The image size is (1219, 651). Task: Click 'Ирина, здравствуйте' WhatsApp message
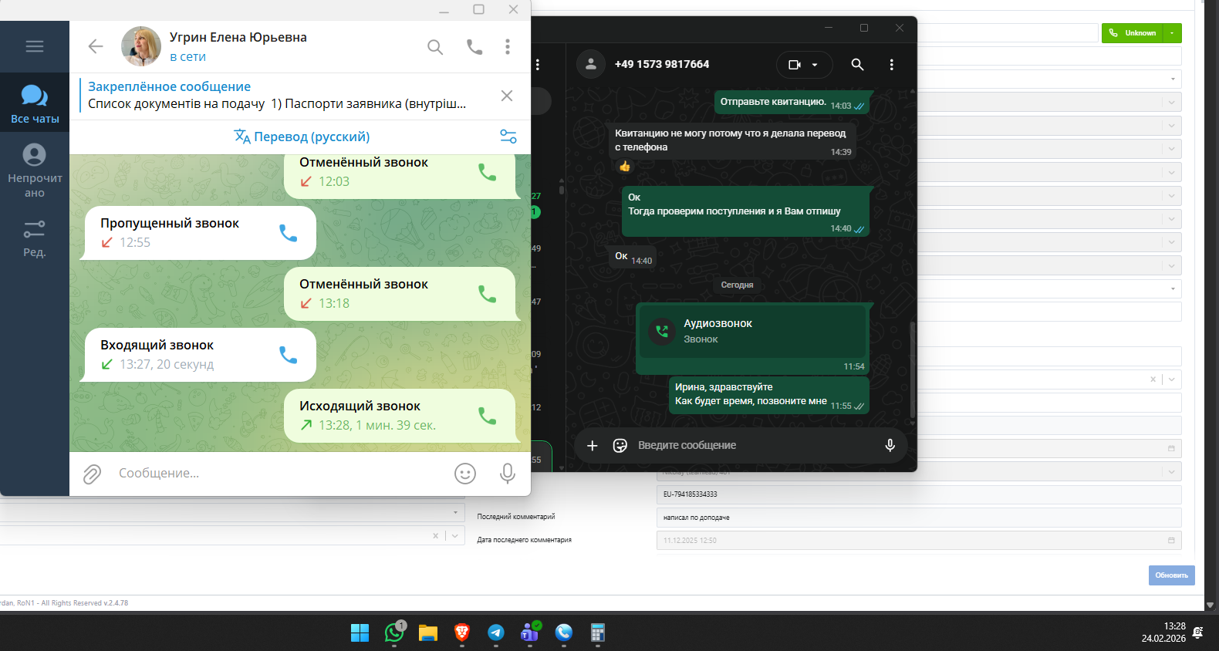pos(769,395)
